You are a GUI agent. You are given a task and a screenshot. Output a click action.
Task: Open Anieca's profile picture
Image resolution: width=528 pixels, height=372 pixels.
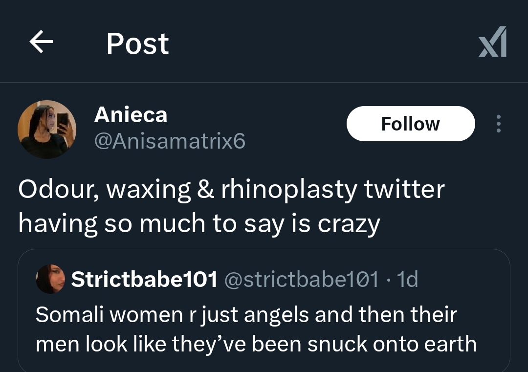click(47, 129)
